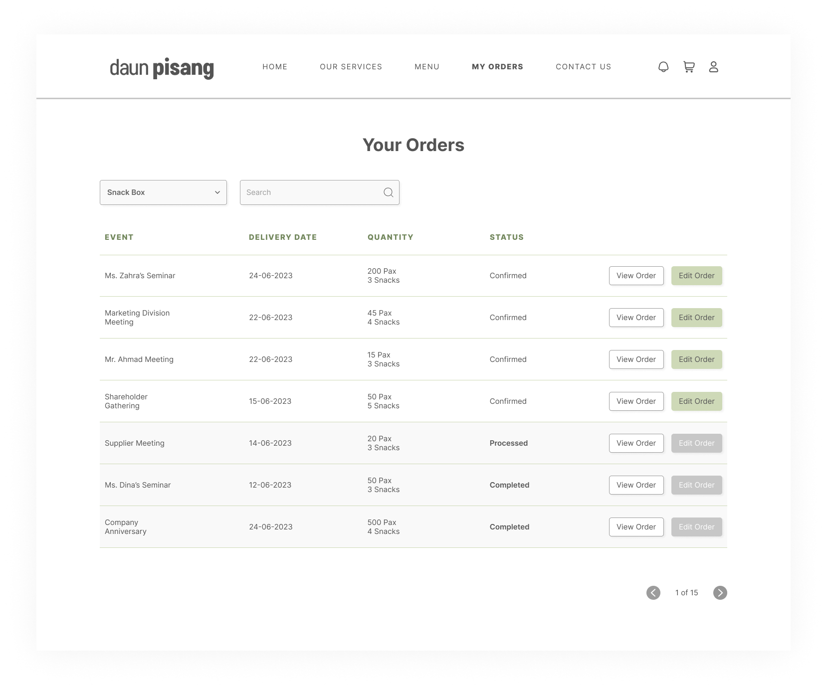The image size is (827, 689).
Task: View the Company Anniversary order
Action: point(636,527)
